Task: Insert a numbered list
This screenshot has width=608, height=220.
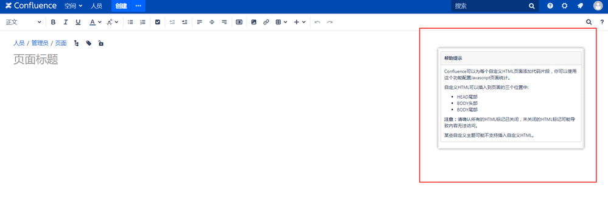Action: coord(143,22)
